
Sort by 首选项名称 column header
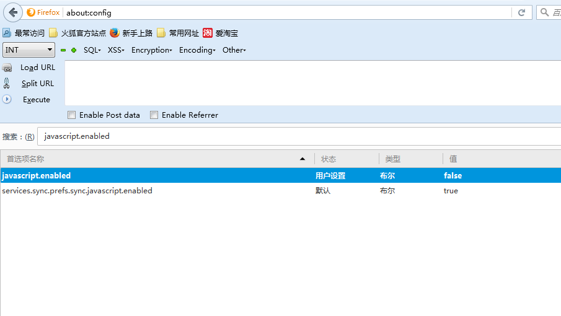pos(157,159)
